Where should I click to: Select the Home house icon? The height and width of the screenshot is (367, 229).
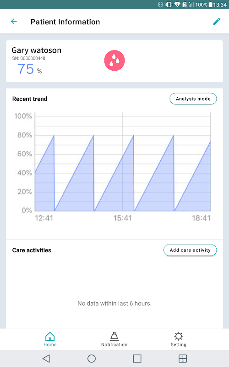point(50,336)
